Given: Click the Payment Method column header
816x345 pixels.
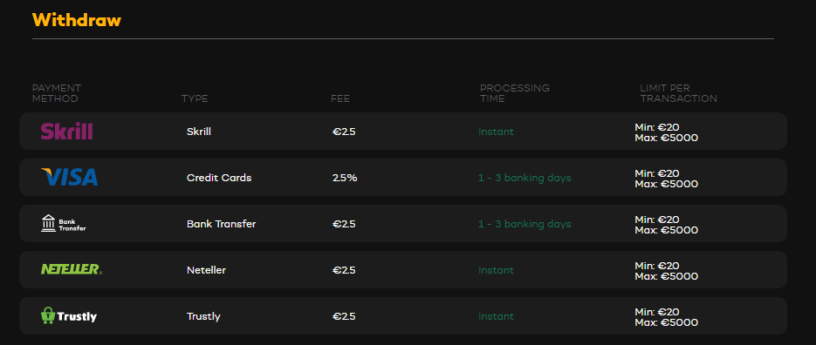Looking at the screenshot, I should click(x=57, y=93).
